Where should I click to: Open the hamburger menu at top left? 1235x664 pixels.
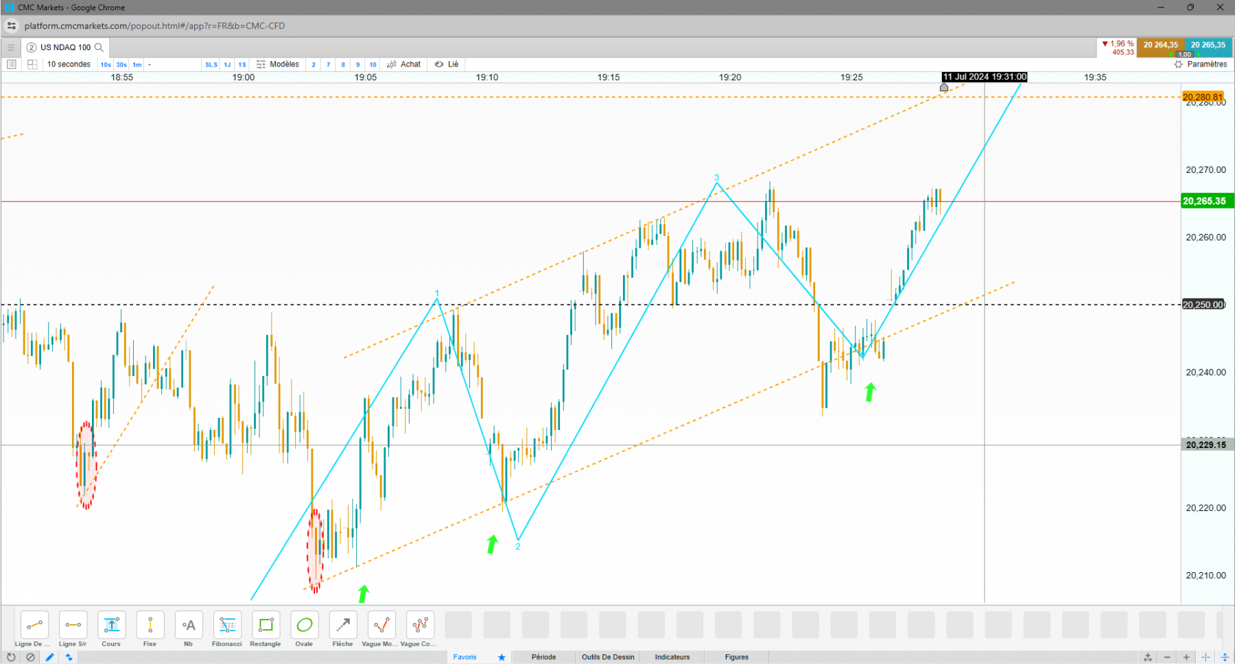(x=10, y=47)
